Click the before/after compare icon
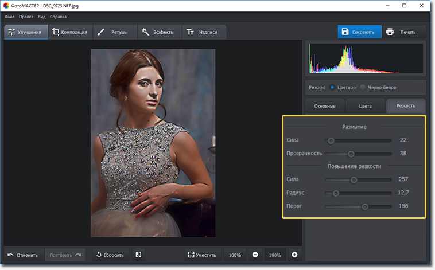This screenshot has width=435, height=270. pos(138,255)
